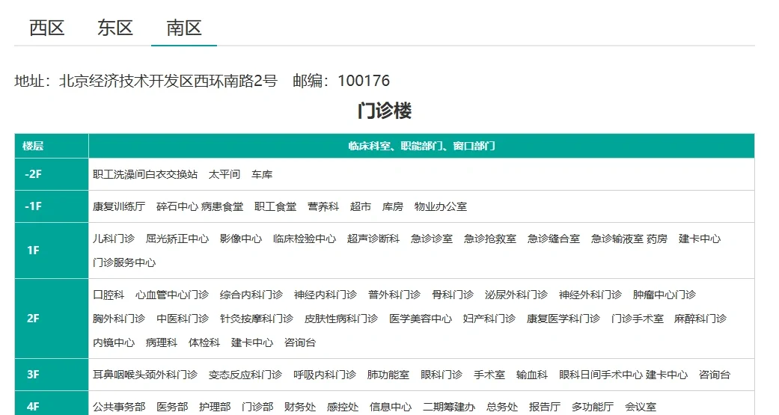Switch to the 西区 tab
Screen dimensions: 779x415
click(x=47, y=28)
